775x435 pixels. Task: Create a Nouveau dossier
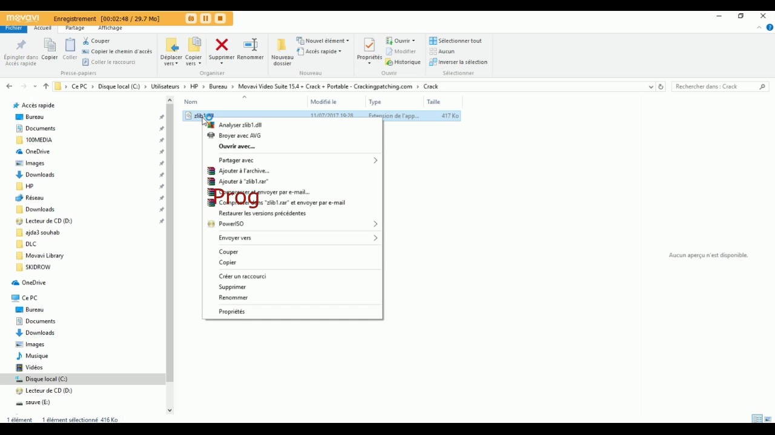pos(282,52)
